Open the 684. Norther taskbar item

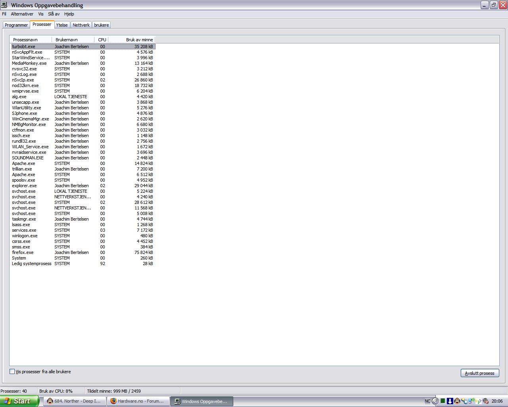75,401
